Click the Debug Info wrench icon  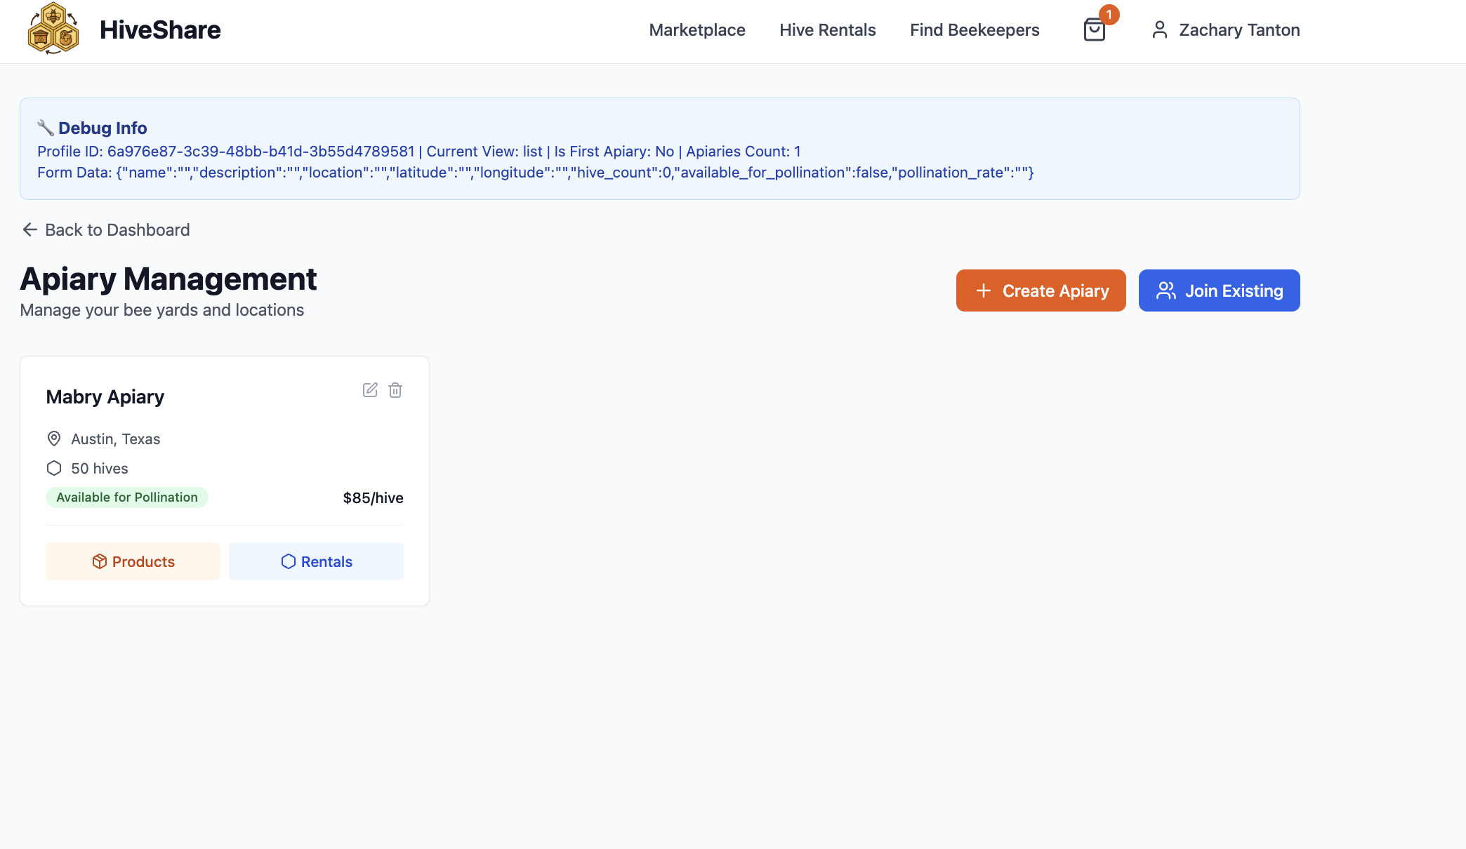[46, 128]
